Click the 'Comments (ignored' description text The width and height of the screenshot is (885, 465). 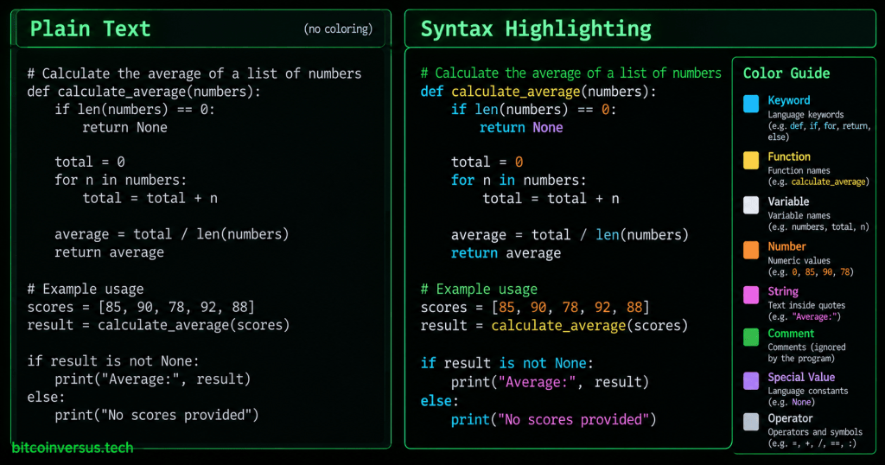[806, 347]
